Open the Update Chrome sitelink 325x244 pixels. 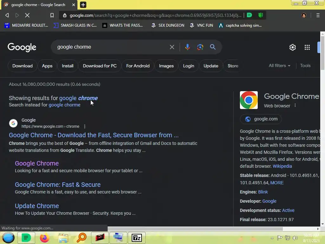pyautogui.click(x=37, y=206)
